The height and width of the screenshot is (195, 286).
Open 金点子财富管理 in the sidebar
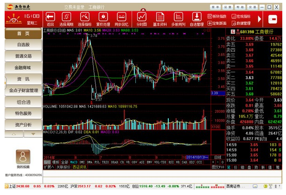pyautogui.click(x=23, y=91)
